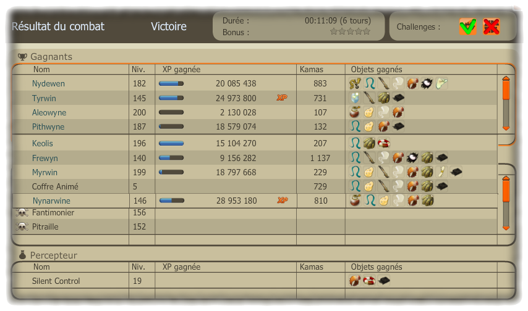Image resolution: width=528 pixels, height=311 pixels.
Task: Click the Silent Control percepteur name
Action: [x=56, y=281]
